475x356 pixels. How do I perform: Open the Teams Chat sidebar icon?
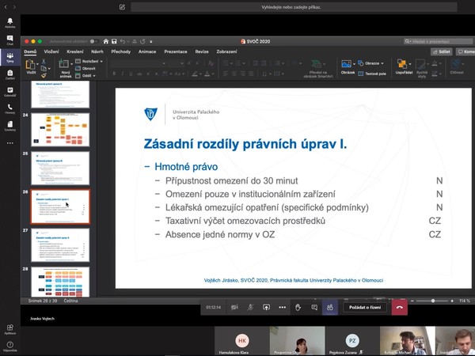[x=9, y=39]
